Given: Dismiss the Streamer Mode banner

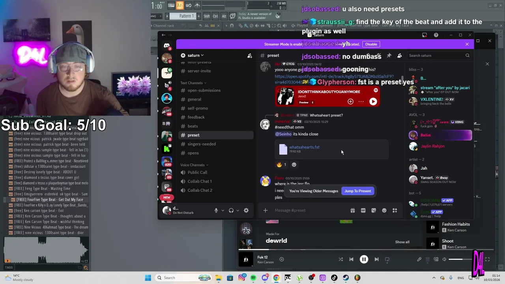Looking at the screenshot, I should point(467,44).
